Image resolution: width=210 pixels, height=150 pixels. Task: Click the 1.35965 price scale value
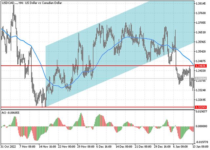[200, 42]
